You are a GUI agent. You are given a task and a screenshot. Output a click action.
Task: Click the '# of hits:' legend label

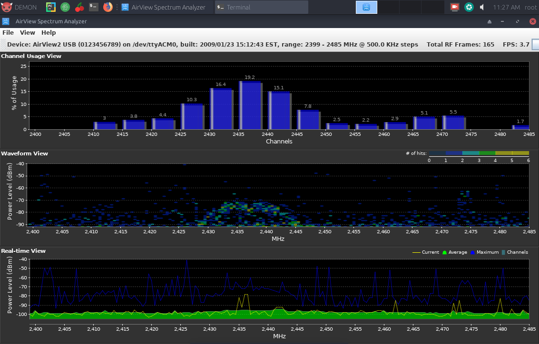pyautogui.click(x=416, y=153)
